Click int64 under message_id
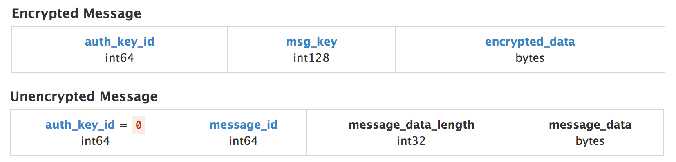Viewport: 676px width, 162px height. [244, 141]
